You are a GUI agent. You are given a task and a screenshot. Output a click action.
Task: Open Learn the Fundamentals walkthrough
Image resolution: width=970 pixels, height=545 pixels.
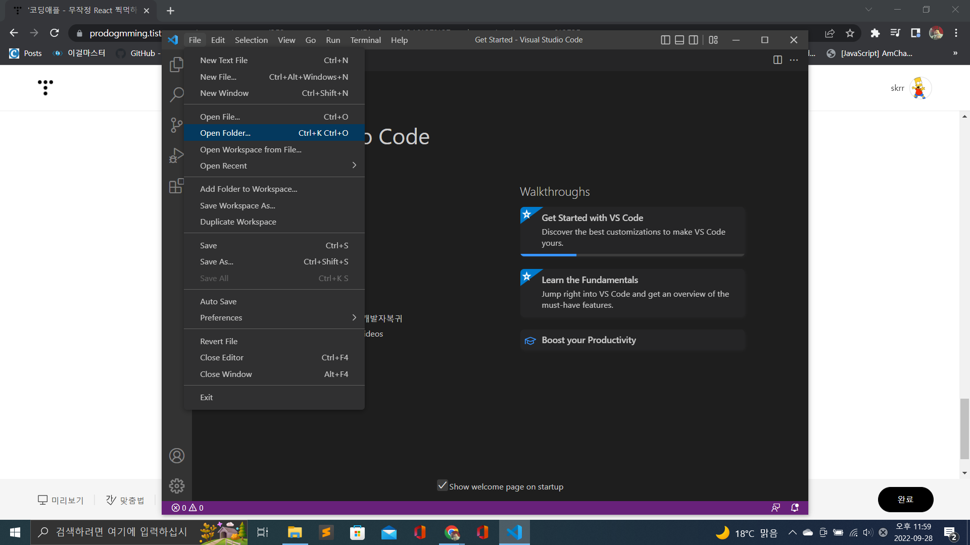[633, 293]
